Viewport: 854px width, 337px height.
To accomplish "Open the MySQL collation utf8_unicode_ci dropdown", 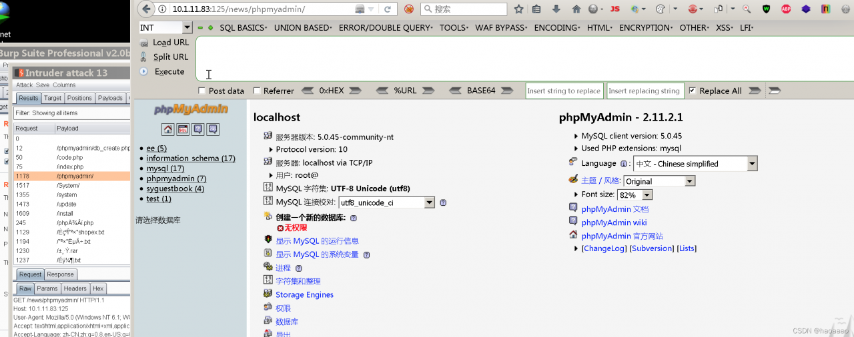I will [387, 202].
